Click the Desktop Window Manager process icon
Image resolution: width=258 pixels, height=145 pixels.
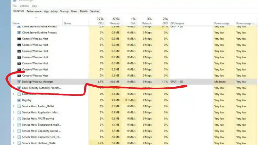tap(19, 82)
